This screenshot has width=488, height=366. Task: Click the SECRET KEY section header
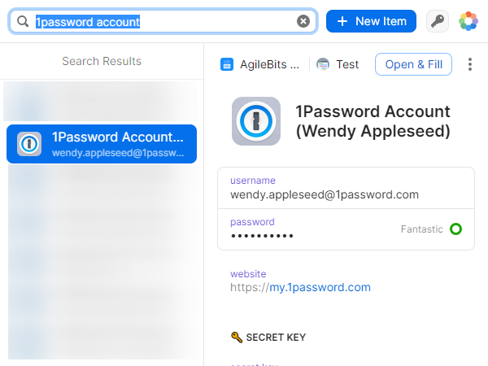coord(276,337)
